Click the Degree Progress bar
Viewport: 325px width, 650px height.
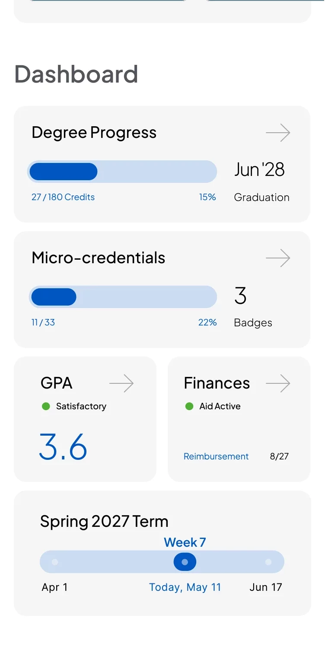122,172
